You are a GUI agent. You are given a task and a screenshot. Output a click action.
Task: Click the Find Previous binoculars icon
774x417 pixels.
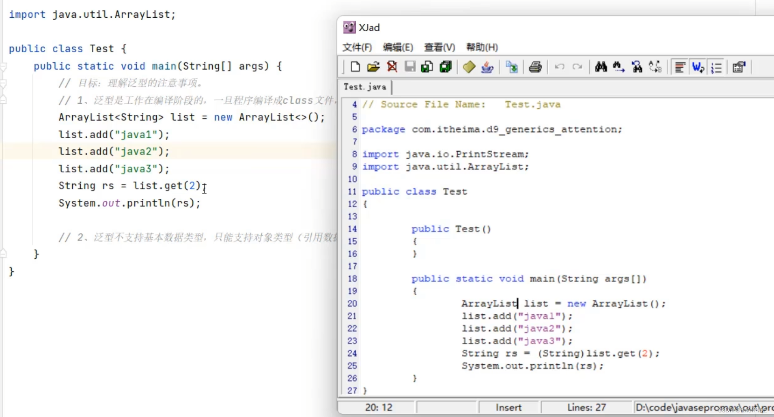click(637, 67)
